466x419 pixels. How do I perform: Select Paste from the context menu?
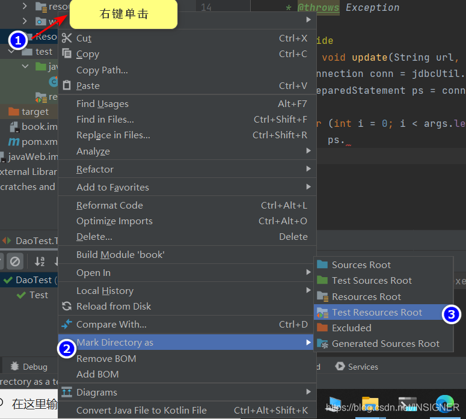187,85
